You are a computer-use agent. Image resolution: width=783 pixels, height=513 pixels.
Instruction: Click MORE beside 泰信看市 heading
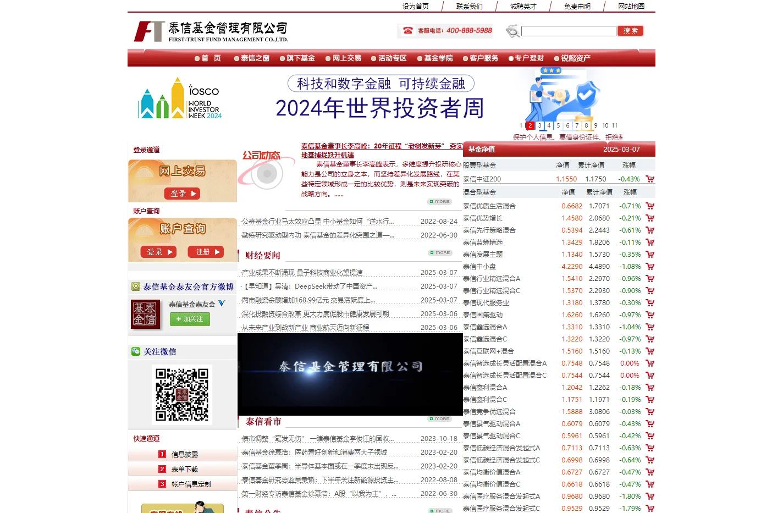[439, 419]
